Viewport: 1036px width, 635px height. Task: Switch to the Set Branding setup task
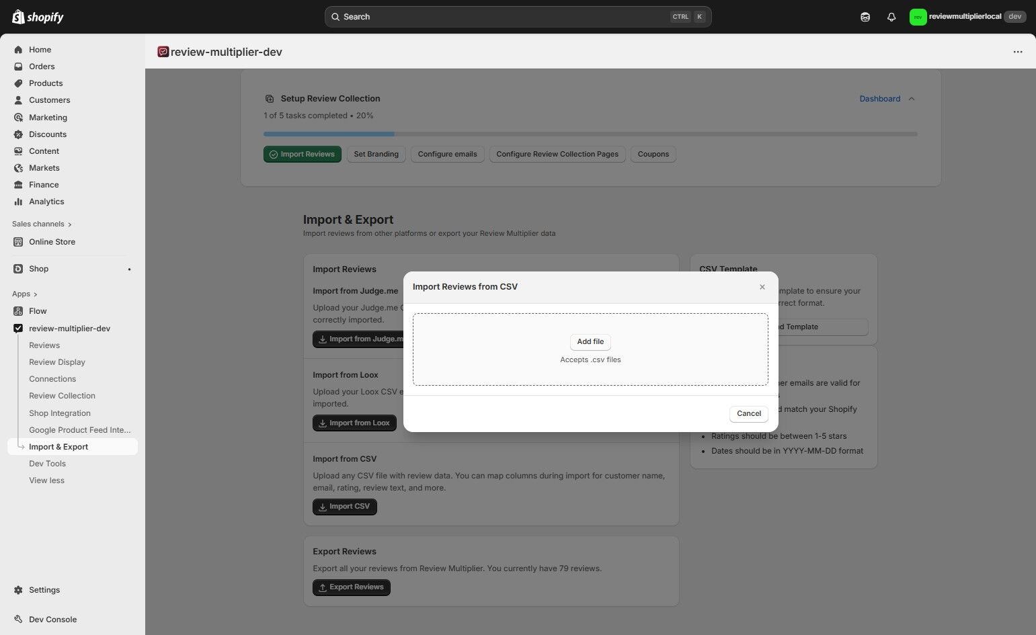pyautogui.click(x=376, y=154)
